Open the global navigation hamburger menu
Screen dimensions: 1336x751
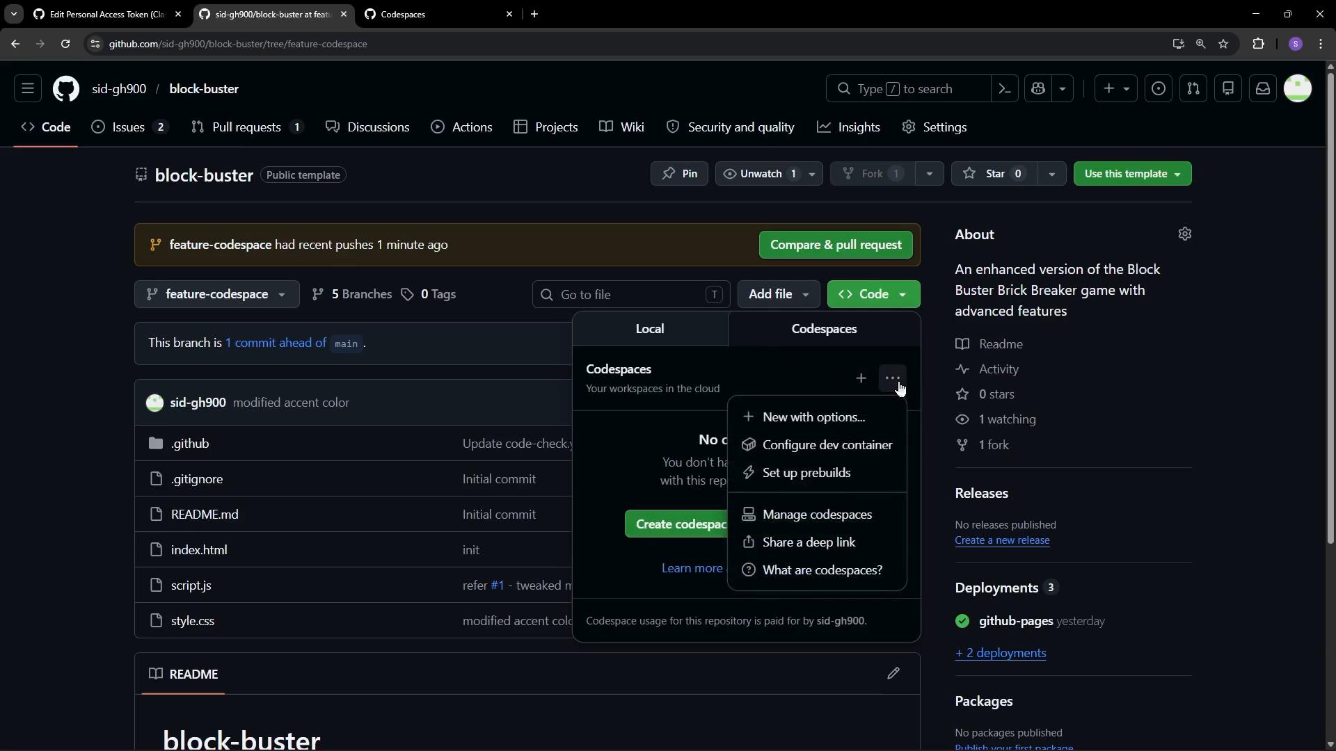coord(28,88)
